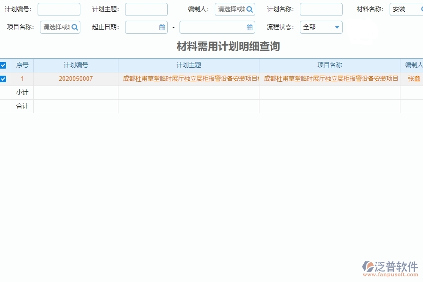
Task: Click inside the 计划主题 input field
Action: coord(147,9)
